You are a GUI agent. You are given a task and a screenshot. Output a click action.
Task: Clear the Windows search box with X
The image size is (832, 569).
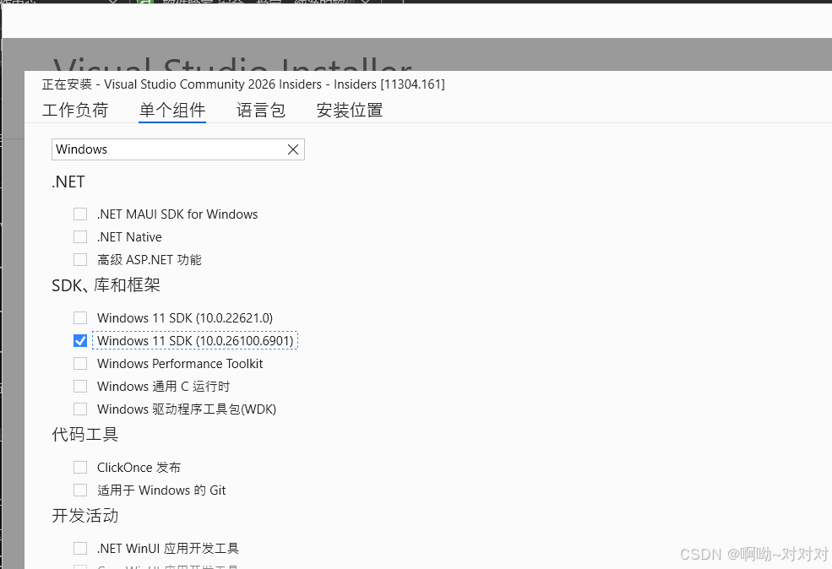(x=293, y=149)
